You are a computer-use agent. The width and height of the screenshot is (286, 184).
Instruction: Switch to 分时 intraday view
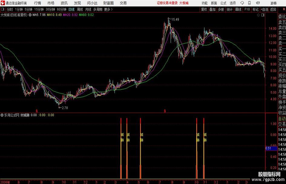[10, 9]
